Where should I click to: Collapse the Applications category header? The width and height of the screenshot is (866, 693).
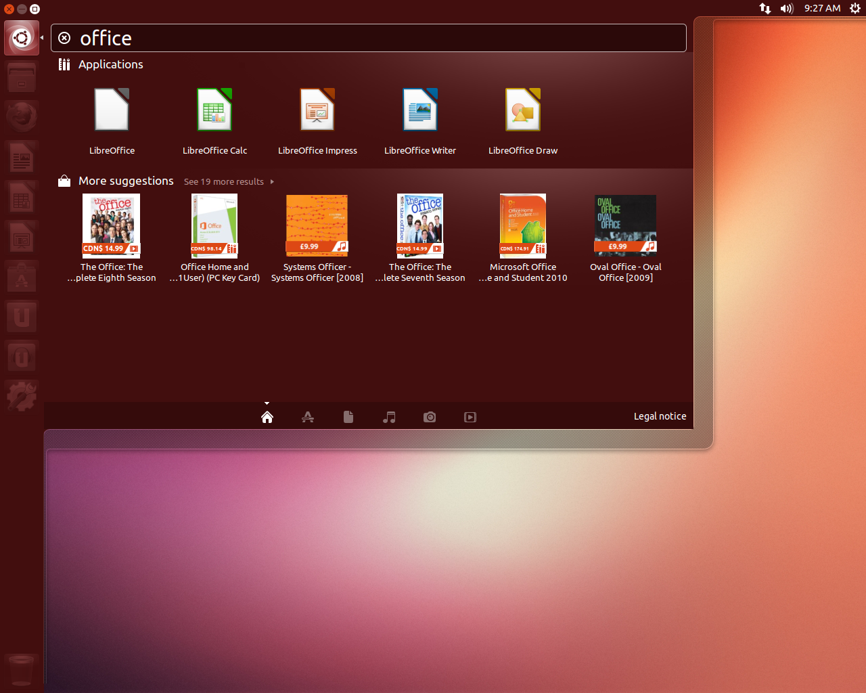pos(101,64)
